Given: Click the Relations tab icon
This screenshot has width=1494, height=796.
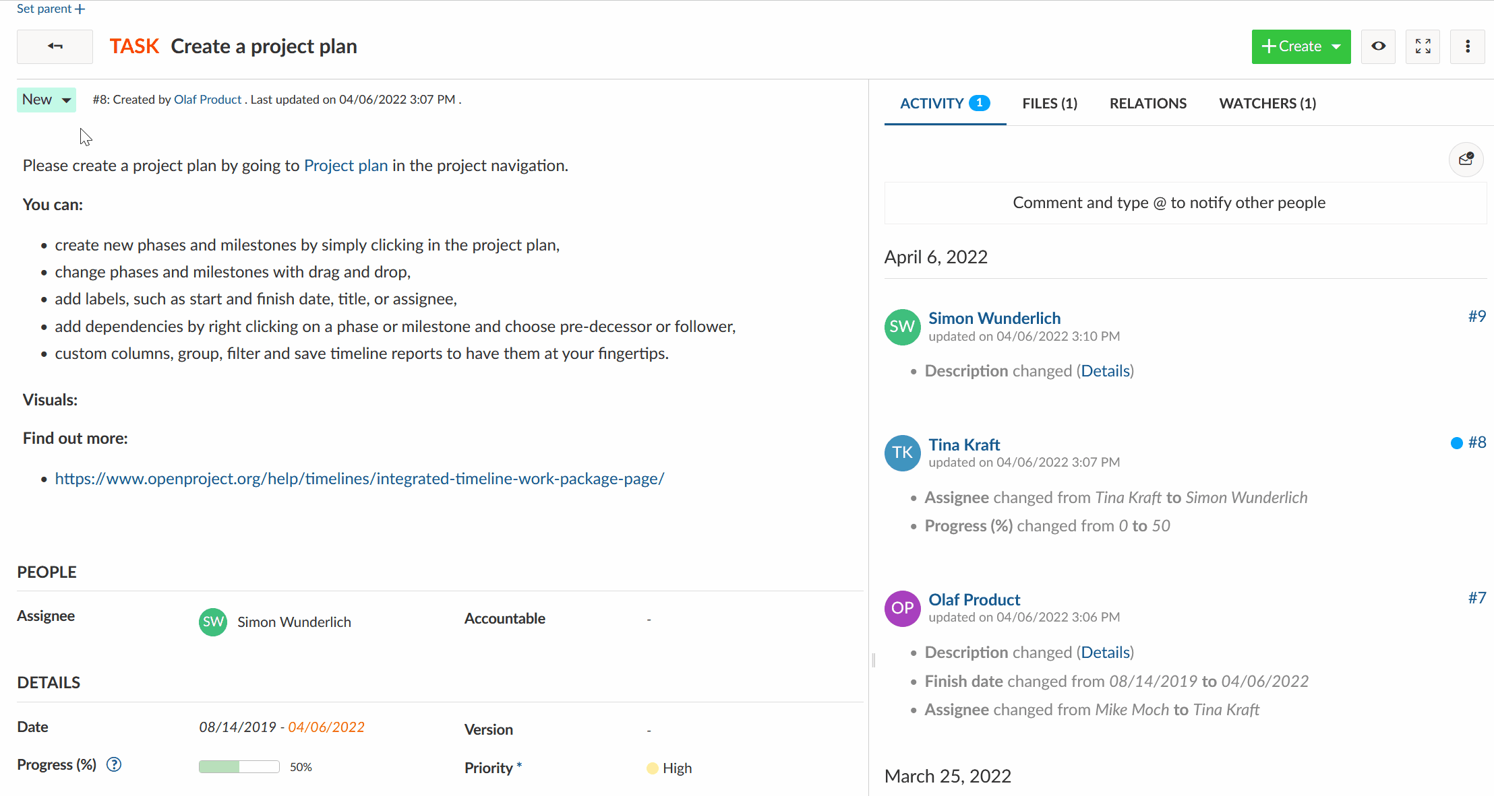Looking at the screenshot, I should tap(1148, 103).
